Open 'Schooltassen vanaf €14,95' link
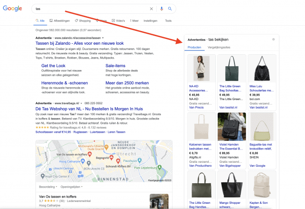305x209 pixels. tap(53, 132)
